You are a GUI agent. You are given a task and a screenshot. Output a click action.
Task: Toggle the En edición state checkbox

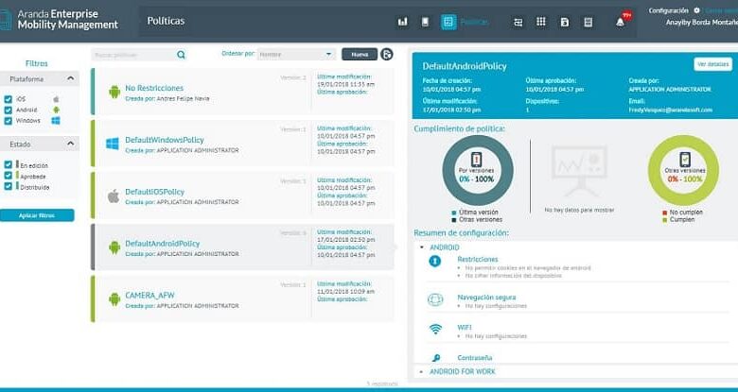pyautogui.click(x=8, y=165)
